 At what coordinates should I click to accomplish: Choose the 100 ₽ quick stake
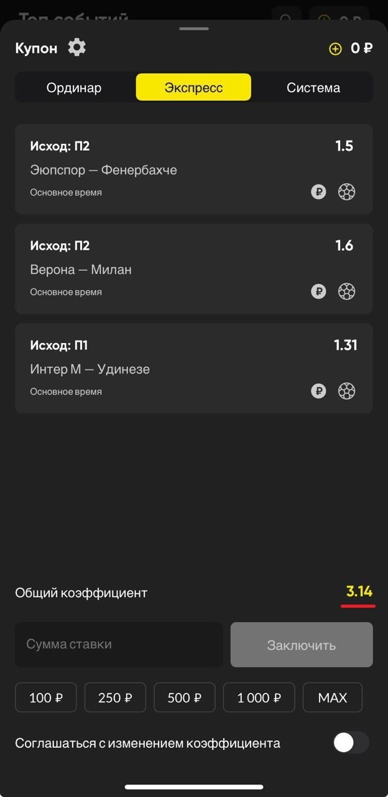pos(46,697)
